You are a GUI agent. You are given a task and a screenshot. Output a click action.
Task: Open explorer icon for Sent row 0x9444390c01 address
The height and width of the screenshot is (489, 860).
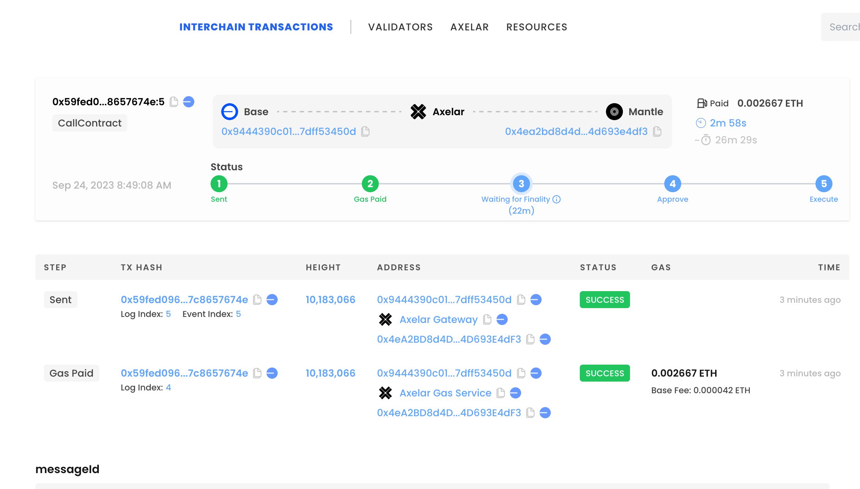(536, 300)
